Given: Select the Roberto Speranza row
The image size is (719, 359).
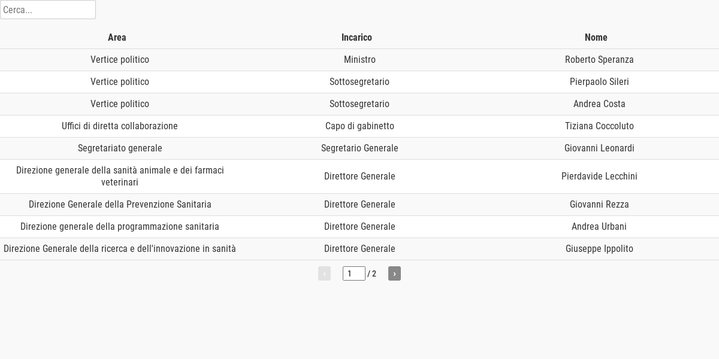Looking at the screenshot, I should 359,60.
